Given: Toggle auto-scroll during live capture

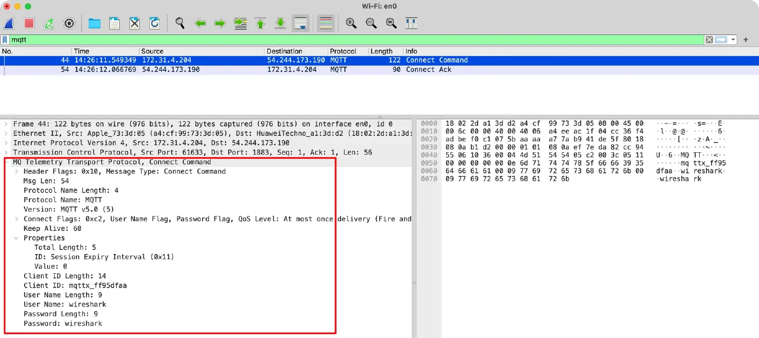Looking at the screenshot, I should 300,23.
